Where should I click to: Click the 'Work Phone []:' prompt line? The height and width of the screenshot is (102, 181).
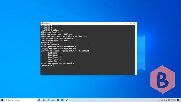click(x=55, y=57)
